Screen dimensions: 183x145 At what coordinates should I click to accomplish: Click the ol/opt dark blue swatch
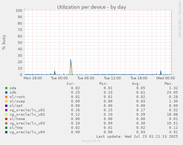pos(6,106)
